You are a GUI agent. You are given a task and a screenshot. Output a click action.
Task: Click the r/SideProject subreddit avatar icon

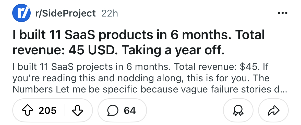(20, 13)
